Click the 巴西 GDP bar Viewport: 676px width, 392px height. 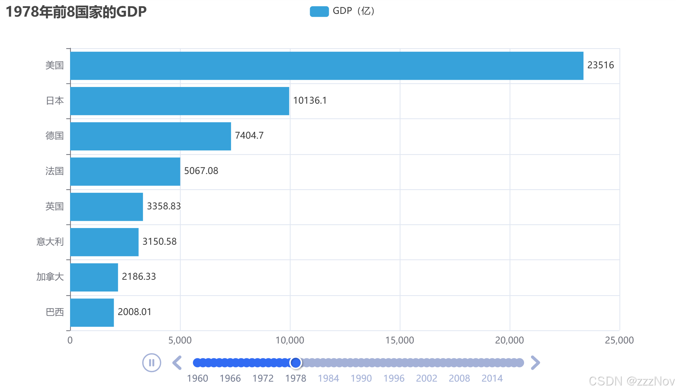tap(92, 312)
